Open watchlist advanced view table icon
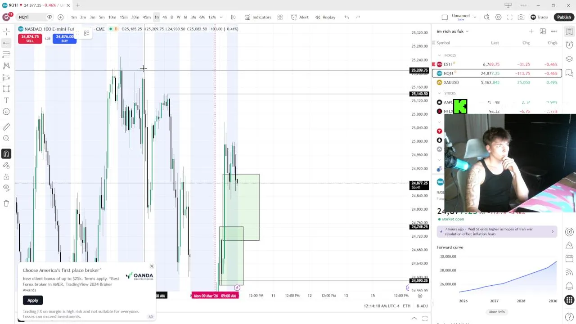Image resolution: width=576 pixels, height=324 pixels. pos(543,31)
